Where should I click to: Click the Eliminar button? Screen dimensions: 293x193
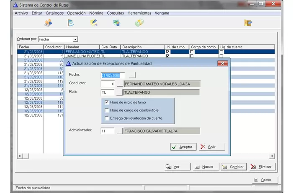tap(262, 167)
